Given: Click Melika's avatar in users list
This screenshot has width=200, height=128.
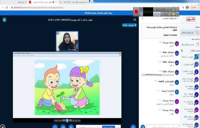Looking at the screenshot, I should click(197, 117).
